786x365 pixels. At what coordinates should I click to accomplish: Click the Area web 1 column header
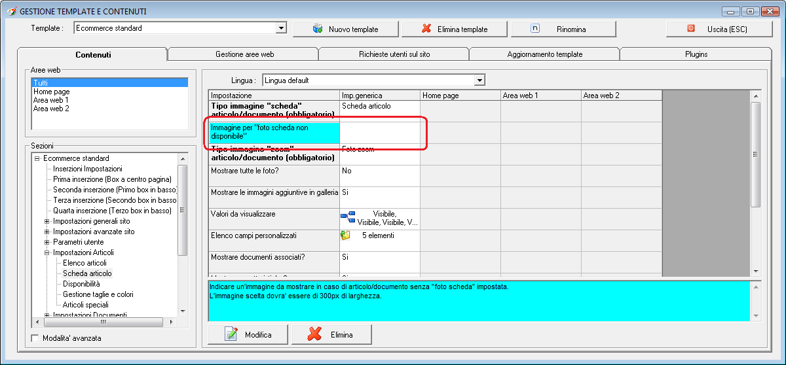click(x=541, y=96)
